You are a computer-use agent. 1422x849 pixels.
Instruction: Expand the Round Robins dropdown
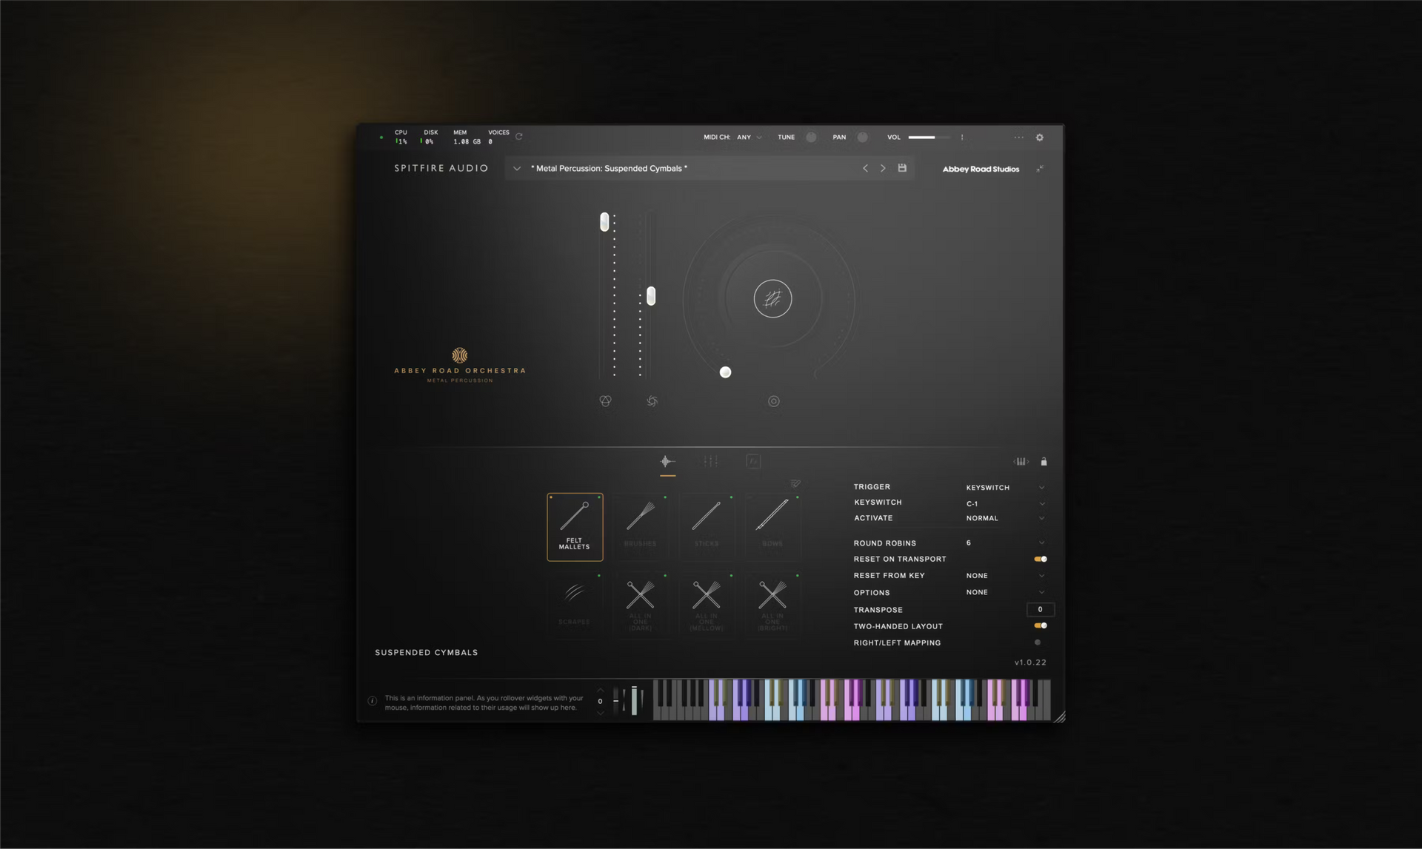[x=1005, y=543]
